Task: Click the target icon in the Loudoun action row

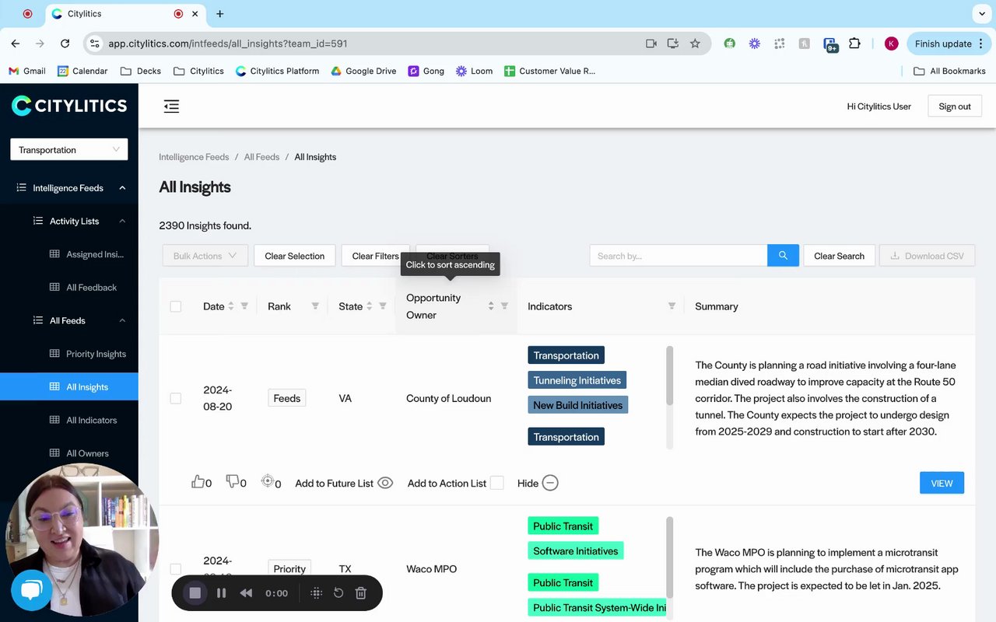Action: [x=268, y=481]
